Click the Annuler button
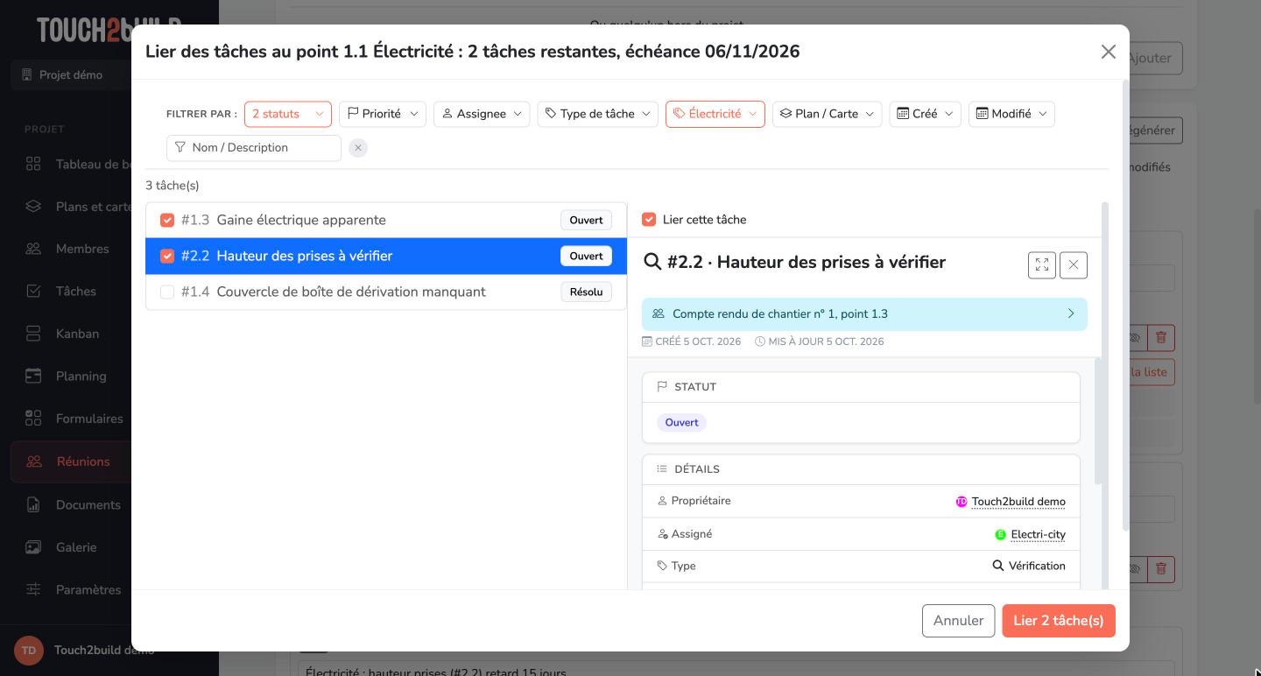Viewport: 1261px width, 676px height. 958,621
